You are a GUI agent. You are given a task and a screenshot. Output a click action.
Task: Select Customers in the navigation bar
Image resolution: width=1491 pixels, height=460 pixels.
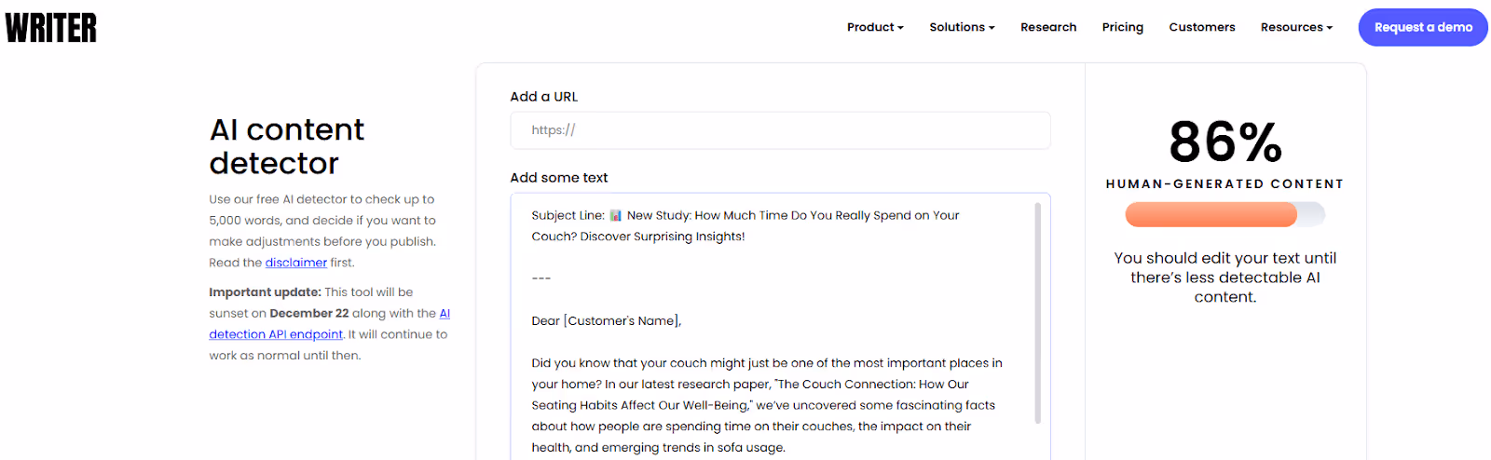tap(1201, 27)
